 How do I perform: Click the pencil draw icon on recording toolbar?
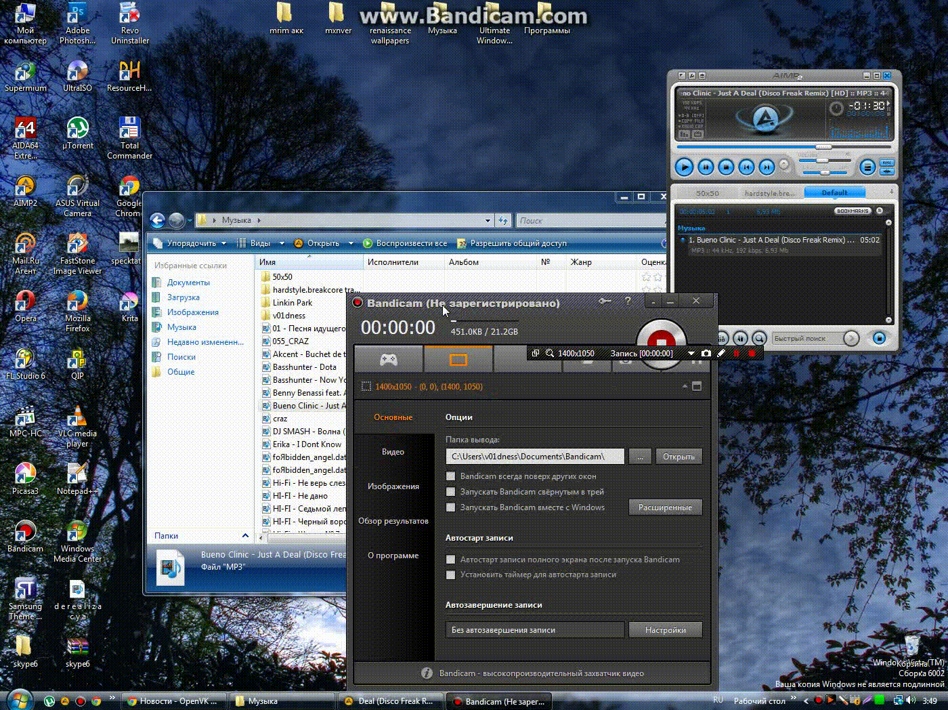[x=721, y=353]
